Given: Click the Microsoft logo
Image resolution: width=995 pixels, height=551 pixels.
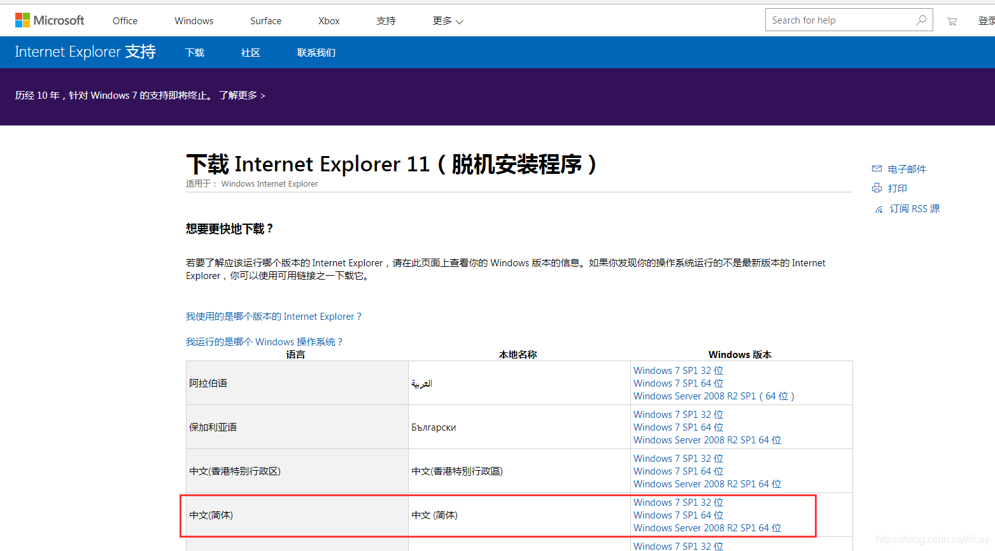Looking at the screenshot, I should click(50, 20).
